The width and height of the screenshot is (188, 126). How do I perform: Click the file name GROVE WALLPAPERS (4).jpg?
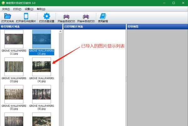[42, 80]
